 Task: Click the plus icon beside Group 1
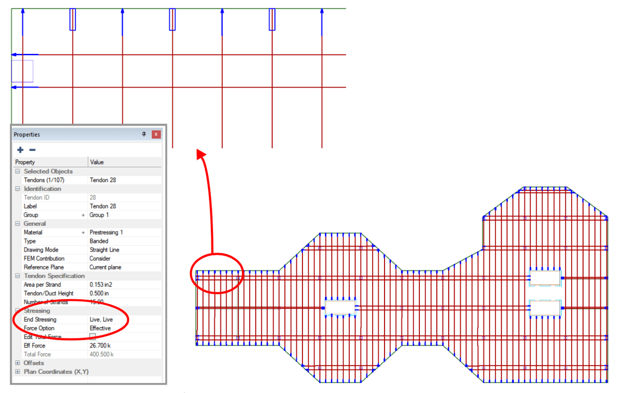click(83, 215)
